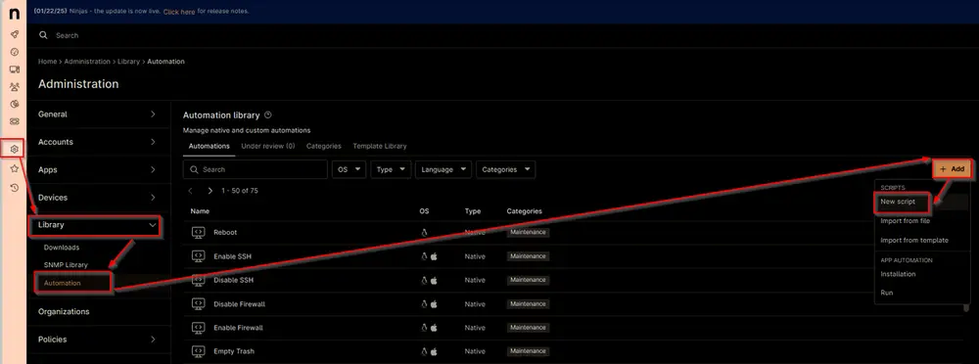Open the rocket Get Started icon
979x364 pixels.
[15, 34]
